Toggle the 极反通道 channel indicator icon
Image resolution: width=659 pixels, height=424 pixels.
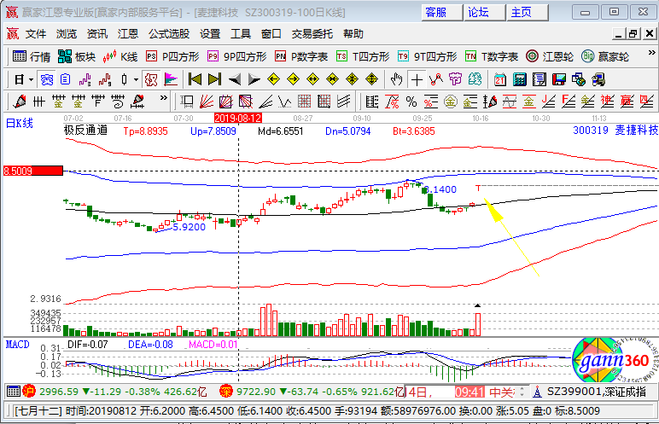151,79
